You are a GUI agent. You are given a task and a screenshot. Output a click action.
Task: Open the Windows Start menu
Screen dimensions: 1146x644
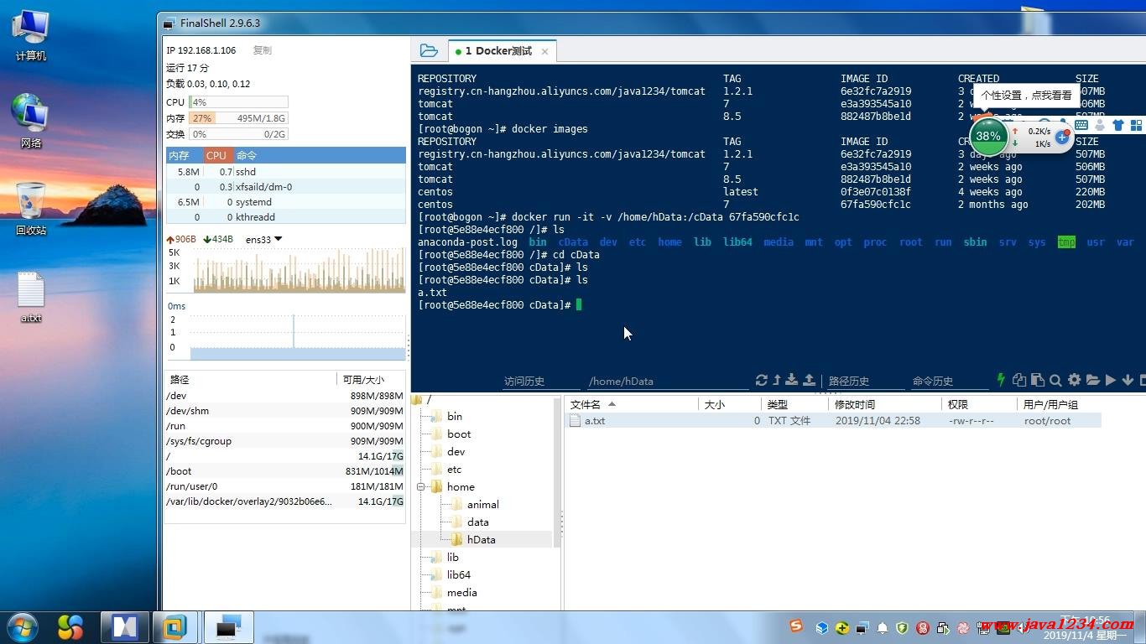pos(23,626)
